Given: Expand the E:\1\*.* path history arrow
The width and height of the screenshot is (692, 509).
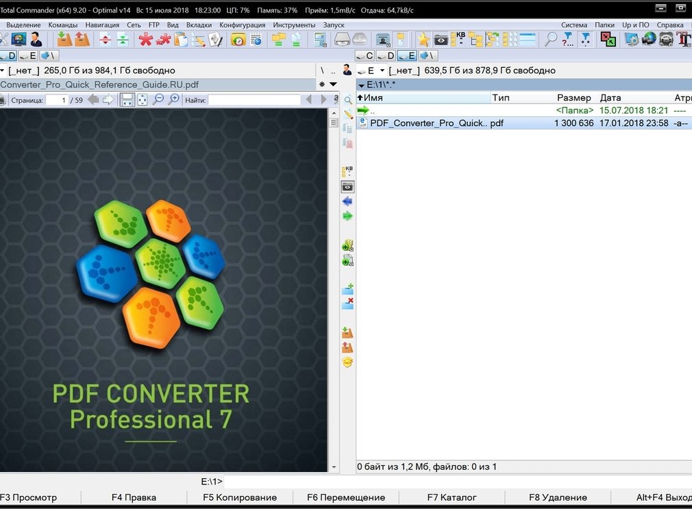Looking at the screenshot, I should (x=362, y=85).
